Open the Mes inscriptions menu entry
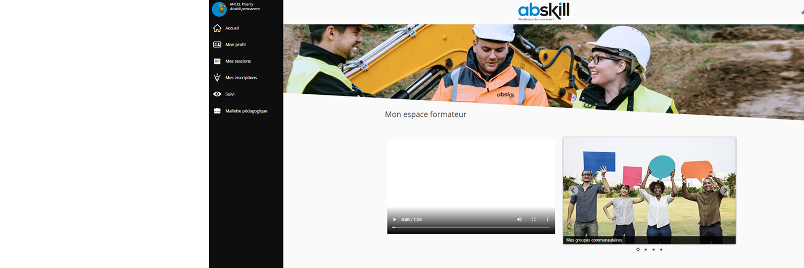The width and height of the screenshot is (804, 268). (241, 78)
